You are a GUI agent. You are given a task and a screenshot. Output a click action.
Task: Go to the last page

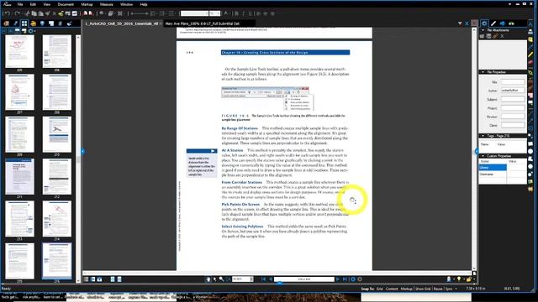coord(345,279)
